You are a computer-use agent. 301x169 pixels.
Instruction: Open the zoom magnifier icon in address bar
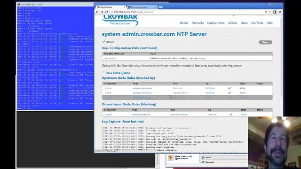[x=266, y=12]
